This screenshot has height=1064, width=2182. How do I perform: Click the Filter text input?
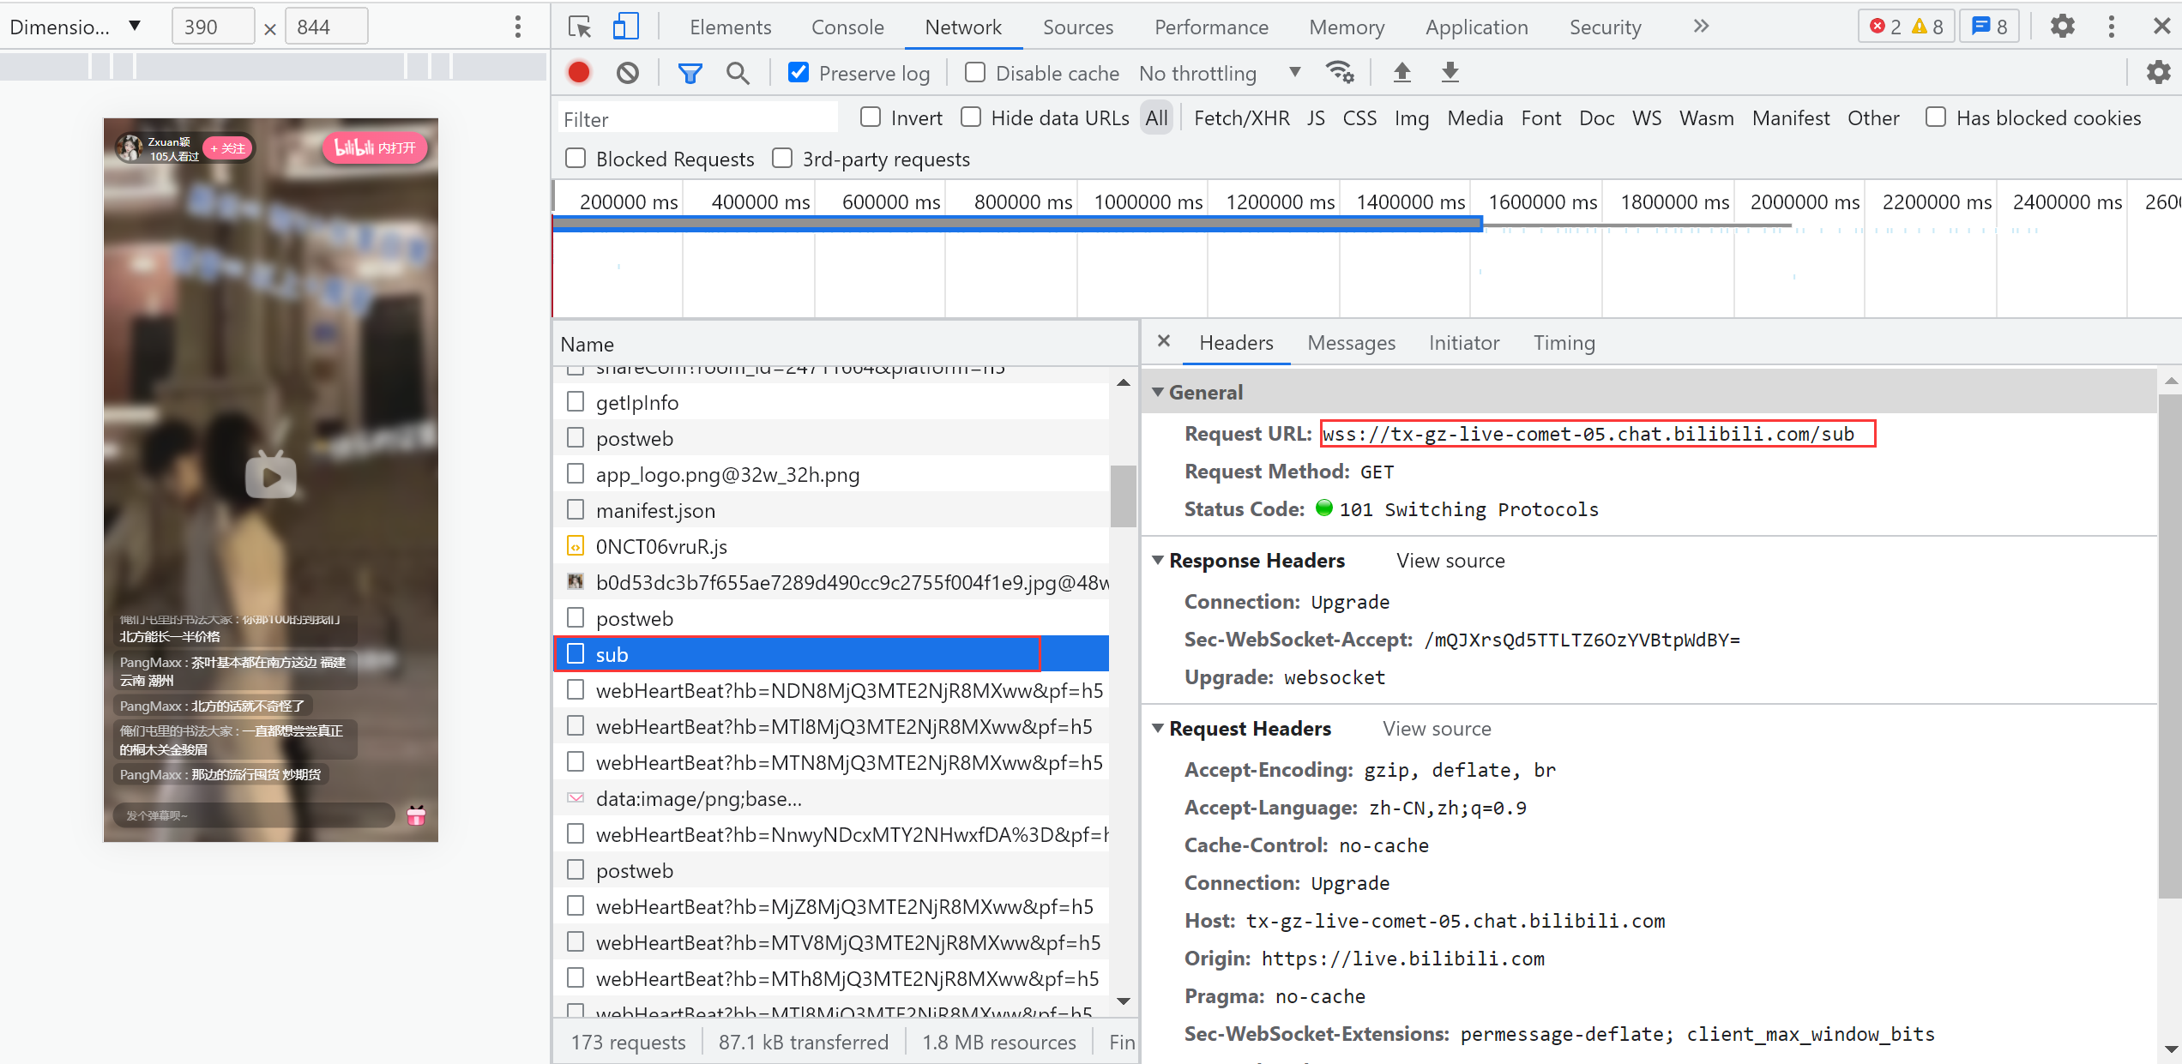697,118
